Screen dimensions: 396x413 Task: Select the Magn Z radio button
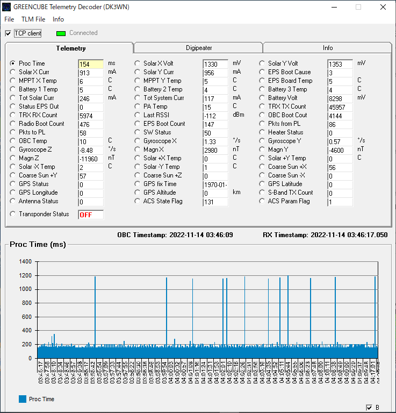tap(12, 158)
